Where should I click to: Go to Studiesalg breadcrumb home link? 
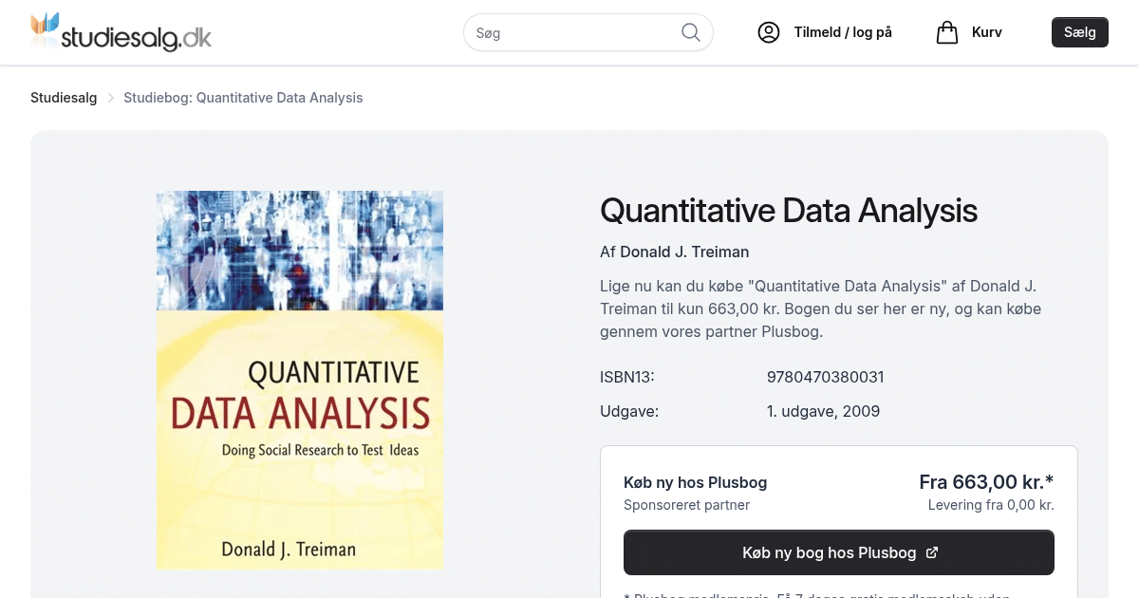pos(64,98)
